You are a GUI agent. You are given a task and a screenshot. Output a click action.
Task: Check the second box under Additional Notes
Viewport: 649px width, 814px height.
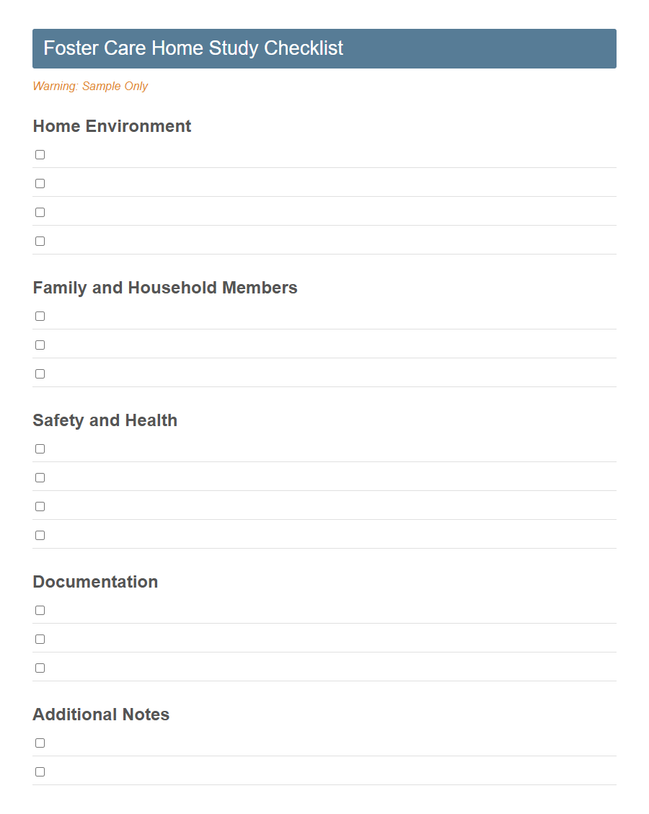[40, 771]
